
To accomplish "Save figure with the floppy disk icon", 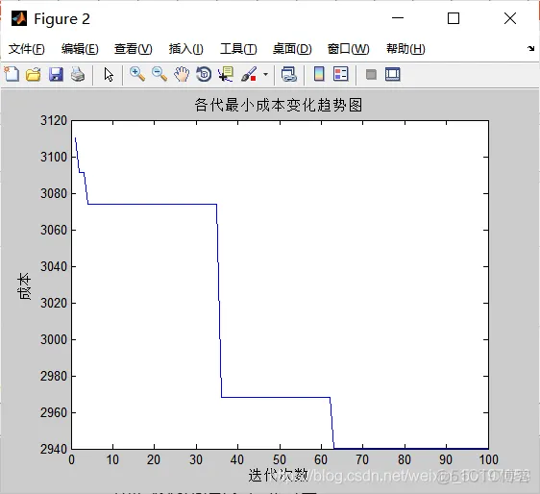I will [56, 74].
